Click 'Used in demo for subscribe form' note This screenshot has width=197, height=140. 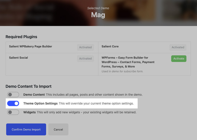click(122, 71)
